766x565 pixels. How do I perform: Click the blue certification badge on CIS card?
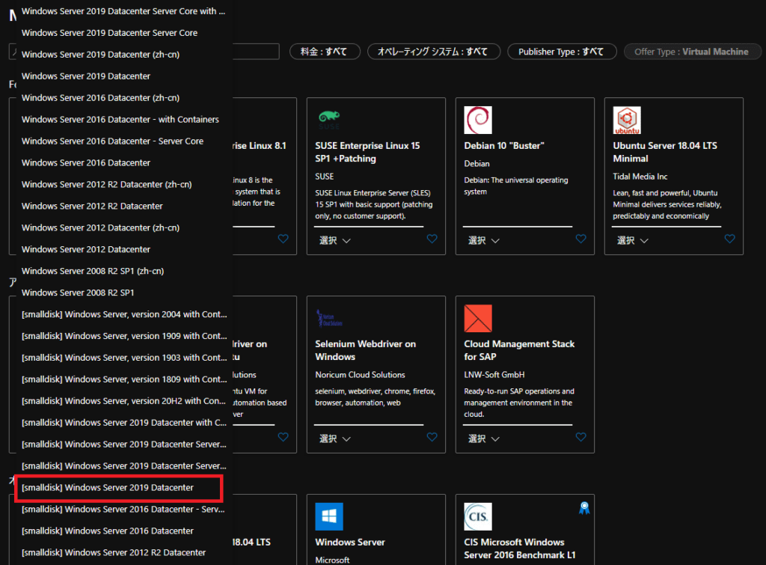pyautogui.click(x=584, y=507)
